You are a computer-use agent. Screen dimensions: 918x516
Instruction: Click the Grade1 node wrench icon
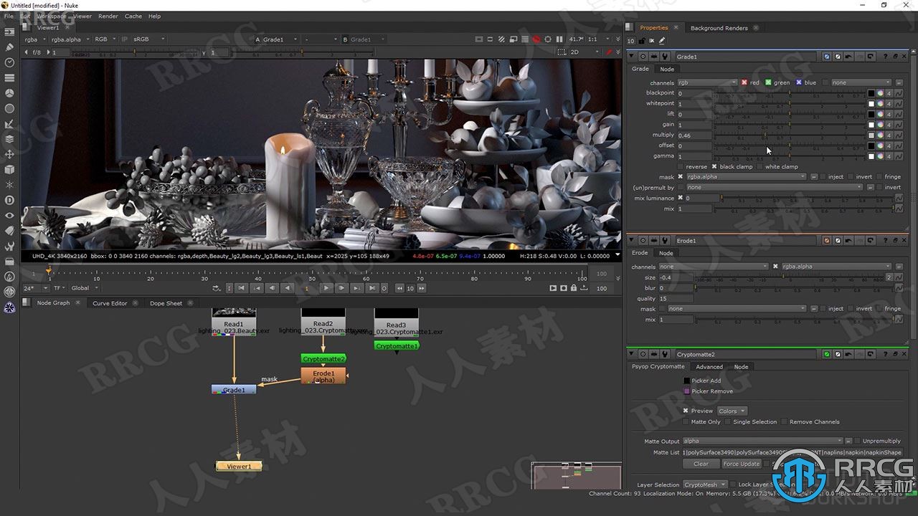click(x=664, y=57)
